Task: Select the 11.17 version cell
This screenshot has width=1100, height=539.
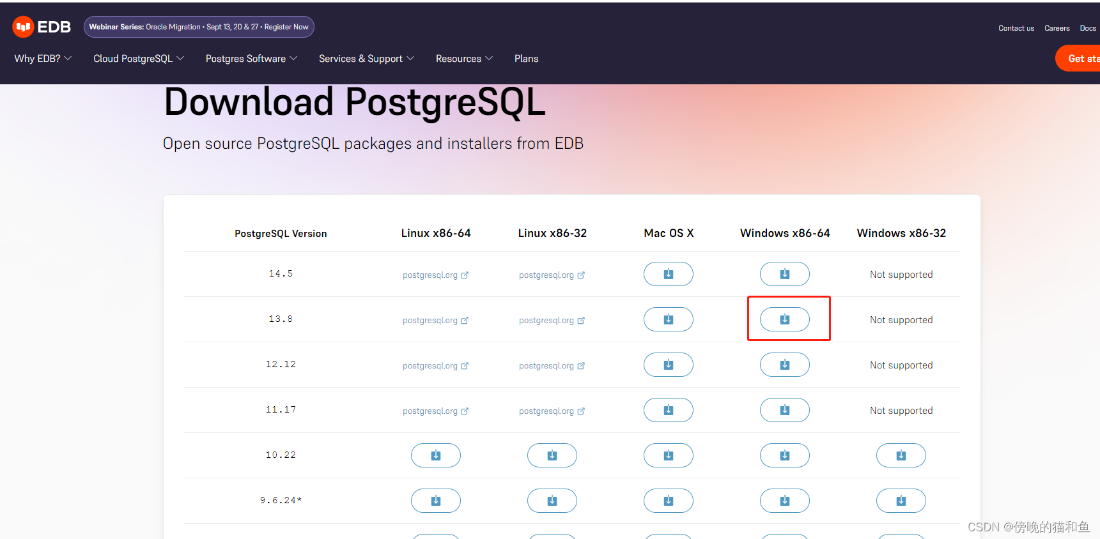Action: (281, 409)
